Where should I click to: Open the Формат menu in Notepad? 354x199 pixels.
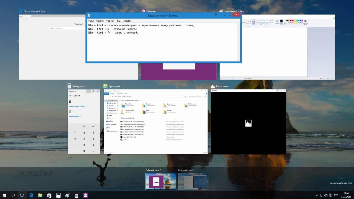pos(110,21)
